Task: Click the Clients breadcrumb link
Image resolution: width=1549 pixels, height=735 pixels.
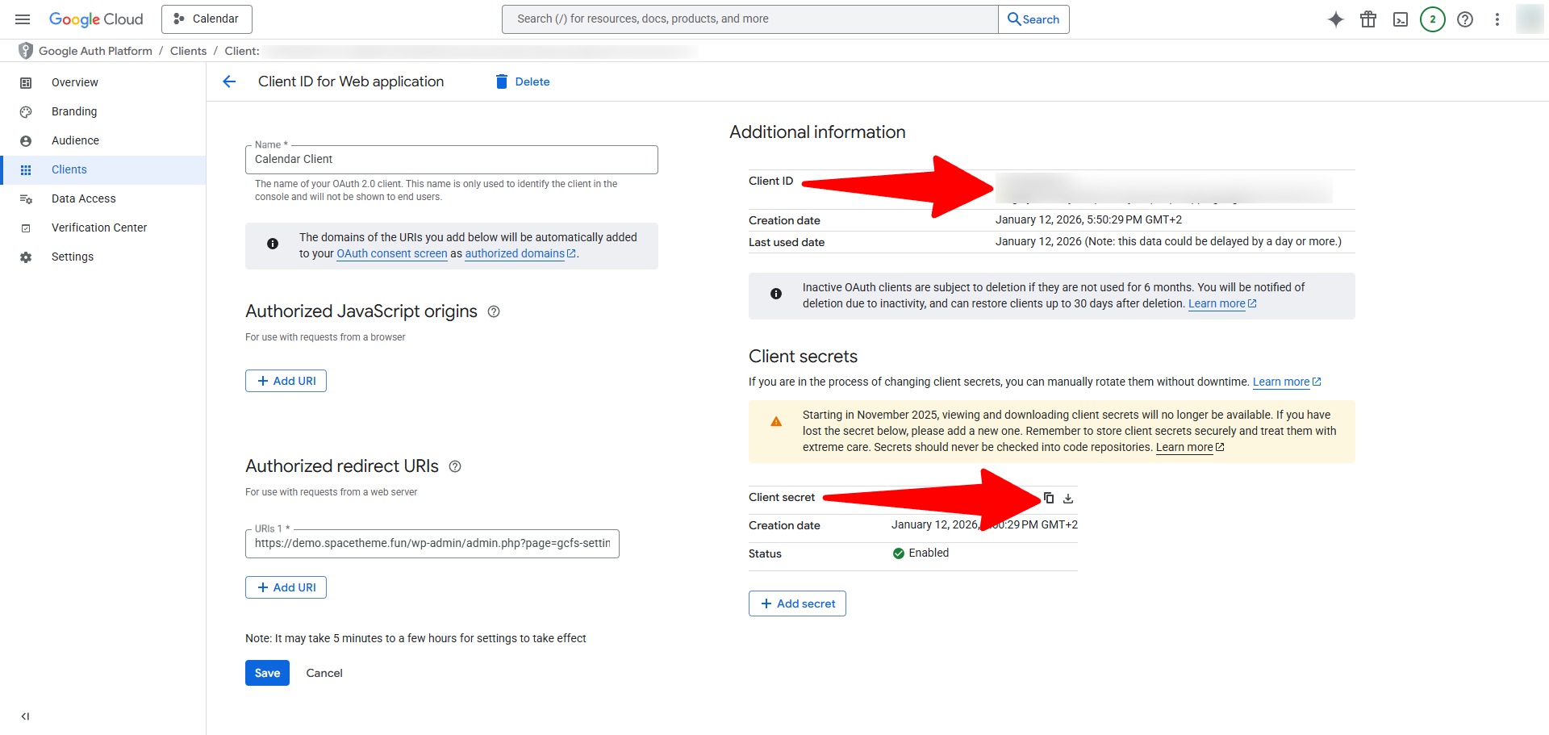Action: point(188,51)
